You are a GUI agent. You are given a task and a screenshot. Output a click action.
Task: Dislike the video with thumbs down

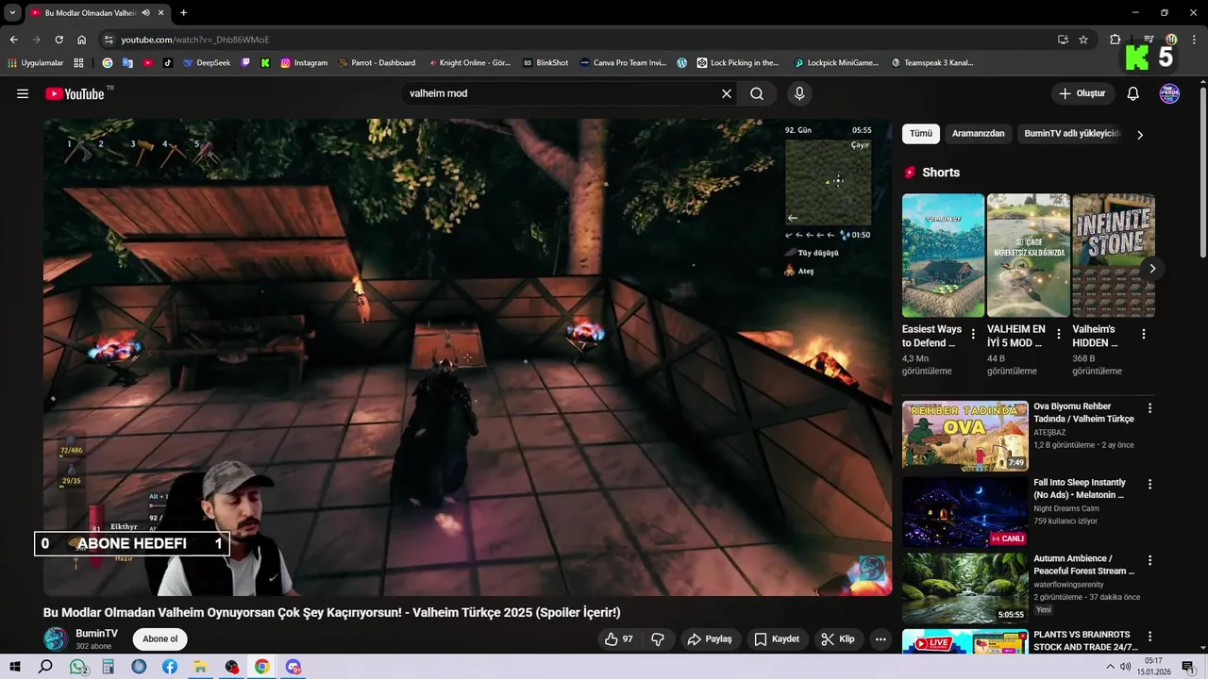(658, 639)
